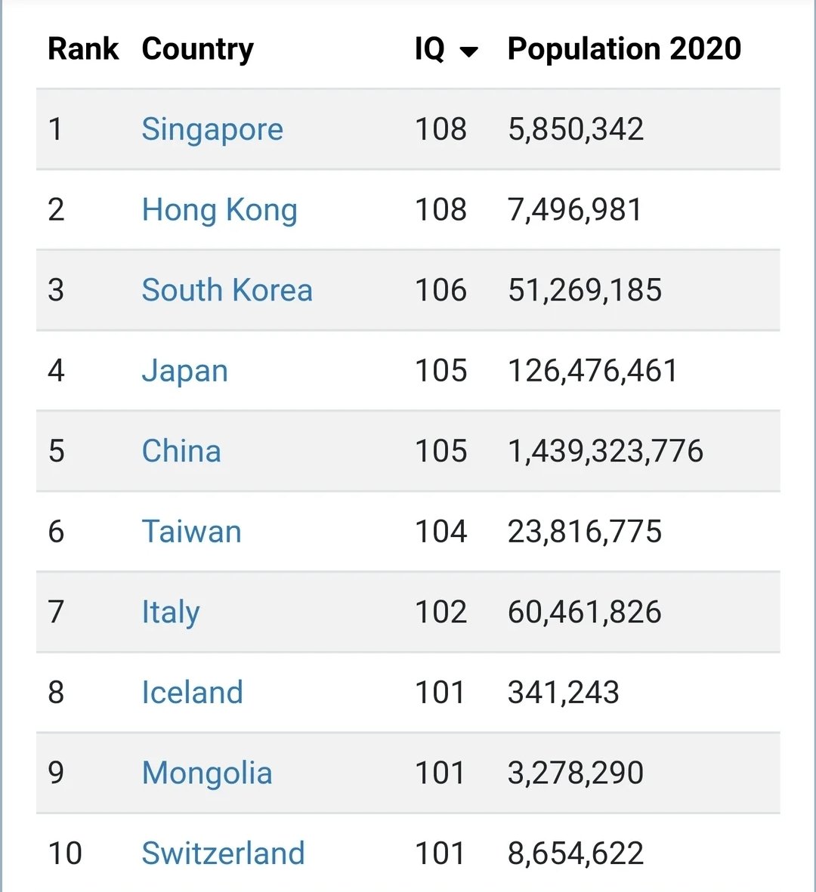The width and height of the screenshot is (816, 892).
Task: Click the IQ sort arrow icon
Action: (468, 52)
